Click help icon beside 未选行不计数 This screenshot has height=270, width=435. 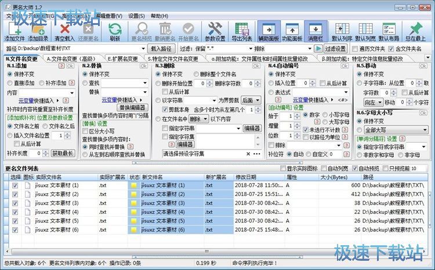[345, 130]
